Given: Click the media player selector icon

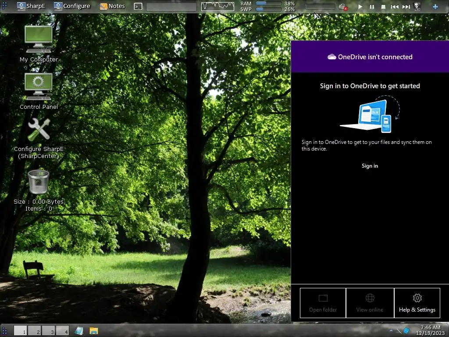Looking at the screenshot, I should (417, 7).
